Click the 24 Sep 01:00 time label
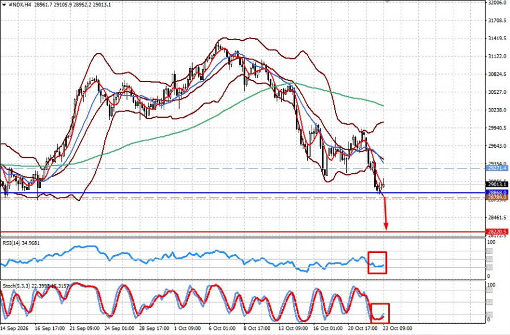This screenshot has height=335, width=510. click(120, 328)
